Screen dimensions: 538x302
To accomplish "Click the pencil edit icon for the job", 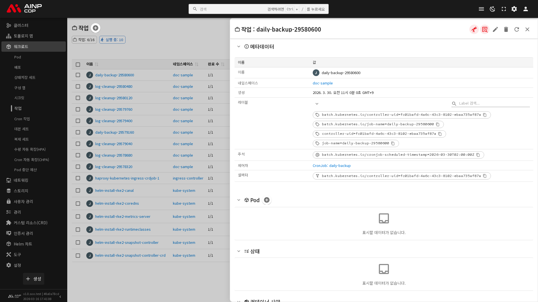I will click(x=495, y=29).
